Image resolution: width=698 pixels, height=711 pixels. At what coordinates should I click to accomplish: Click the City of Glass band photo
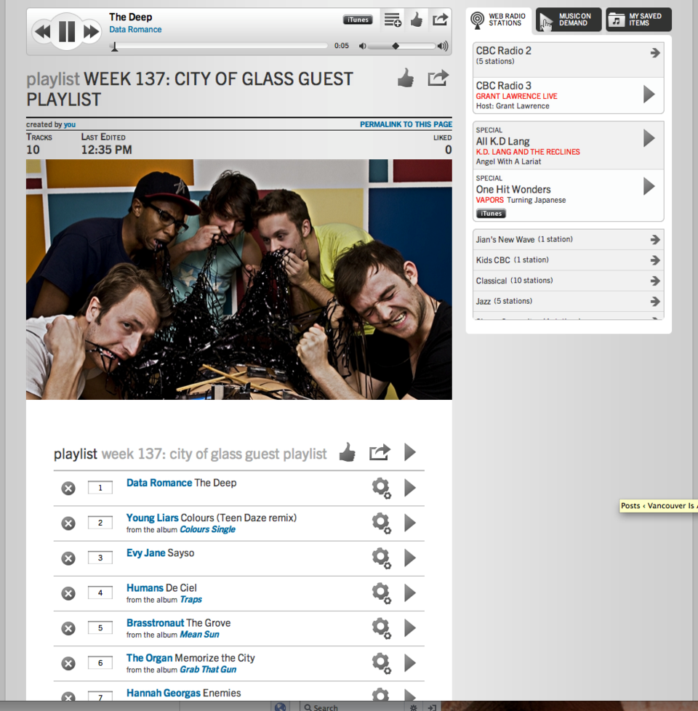(x=239, y=279)
